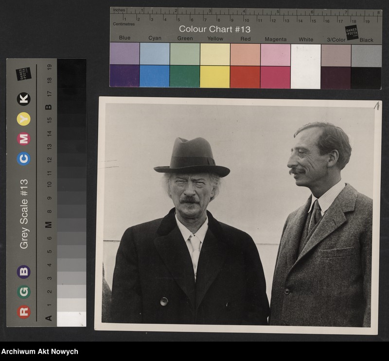Viewport: 389px width, 361px height.
Task: Select the pale green swatch under Green
Action: 185,54
